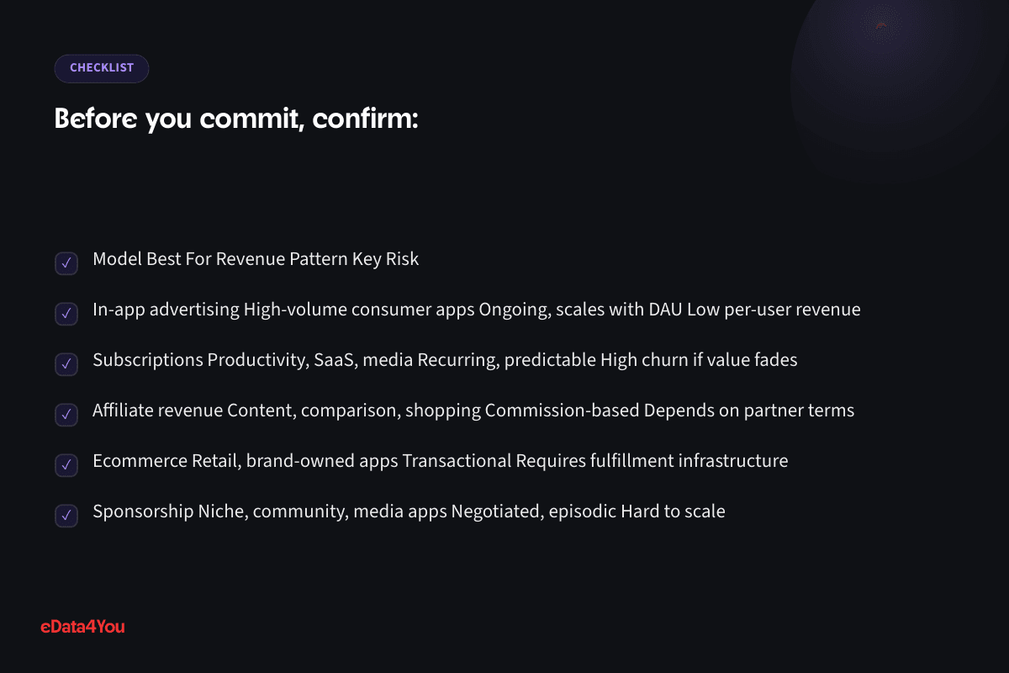
Task: Uncheck the In-app advertising checkbox
Action: (x=66, y=314)
